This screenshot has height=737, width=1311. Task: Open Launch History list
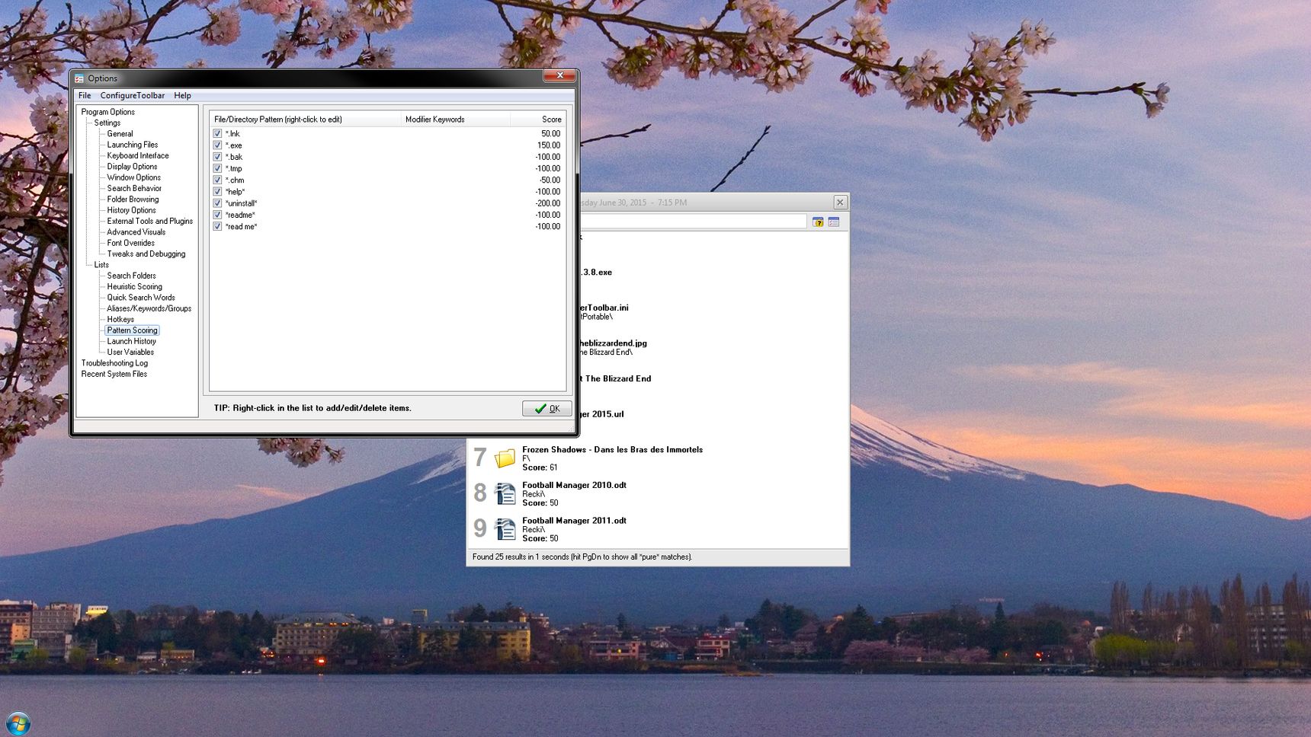click(132, 341)
